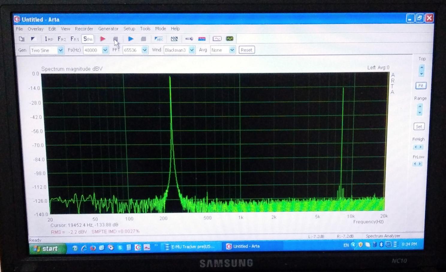Click the cable/connector toolbar icon
This screenshot has height=272, width=446.
click(189, 39)
